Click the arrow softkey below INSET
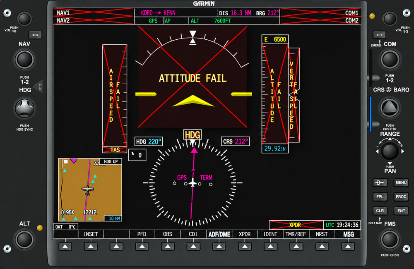This screenshot has width=414, height=269. 91,247
